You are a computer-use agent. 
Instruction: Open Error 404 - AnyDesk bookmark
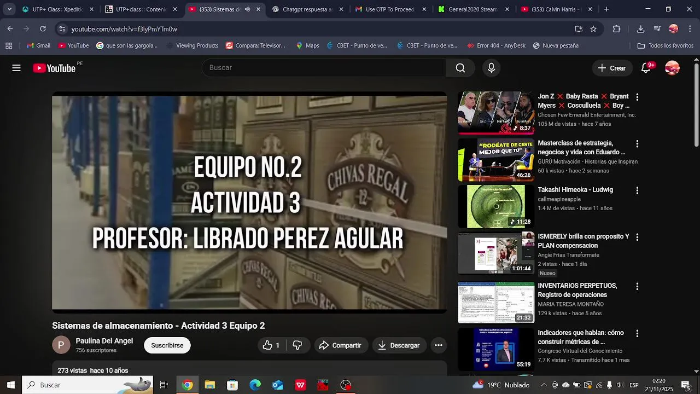tap(496, 45)
